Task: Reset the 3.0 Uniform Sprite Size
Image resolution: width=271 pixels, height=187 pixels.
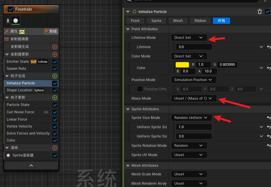Action: pos(269,137)
